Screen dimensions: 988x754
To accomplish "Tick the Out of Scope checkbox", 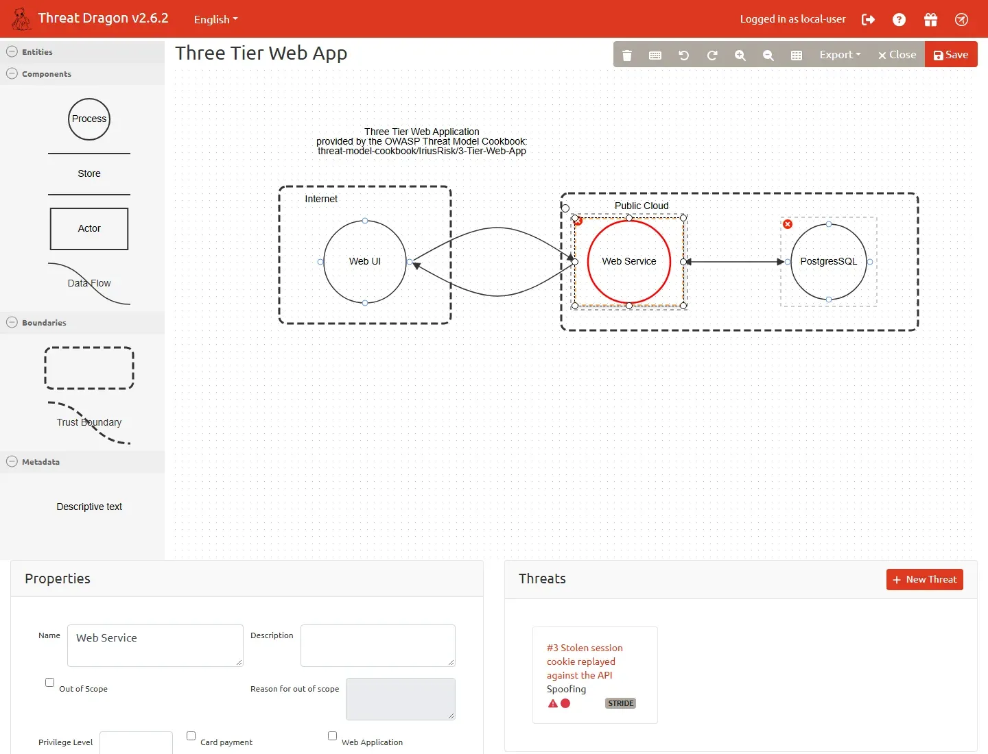I will pyautogui.click(x=49, y=682).
